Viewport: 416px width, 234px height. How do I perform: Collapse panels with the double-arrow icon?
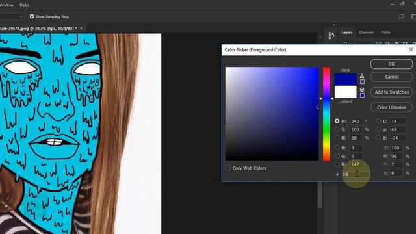(x=334, y=25)
